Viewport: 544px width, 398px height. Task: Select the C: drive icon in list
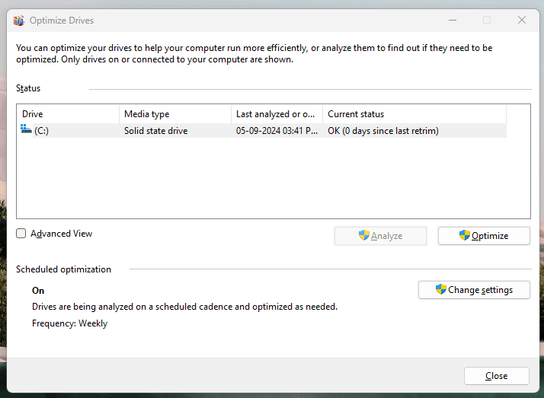coord(26,129)
